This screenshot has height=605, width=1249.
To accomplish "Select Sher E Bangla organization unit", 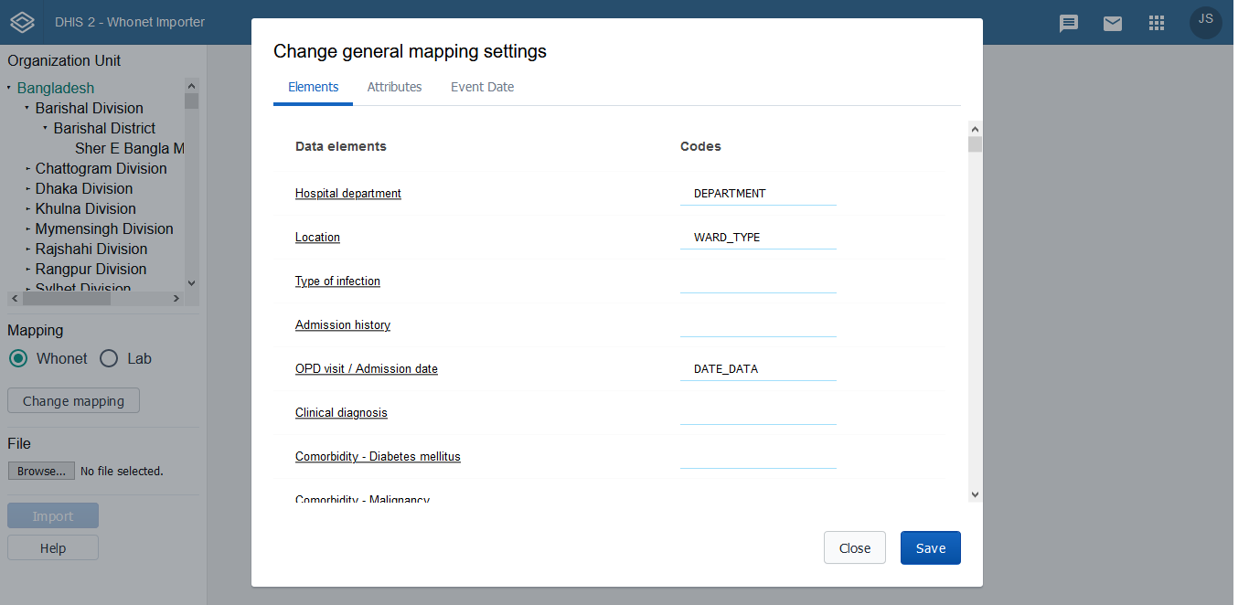I will 130,149.
